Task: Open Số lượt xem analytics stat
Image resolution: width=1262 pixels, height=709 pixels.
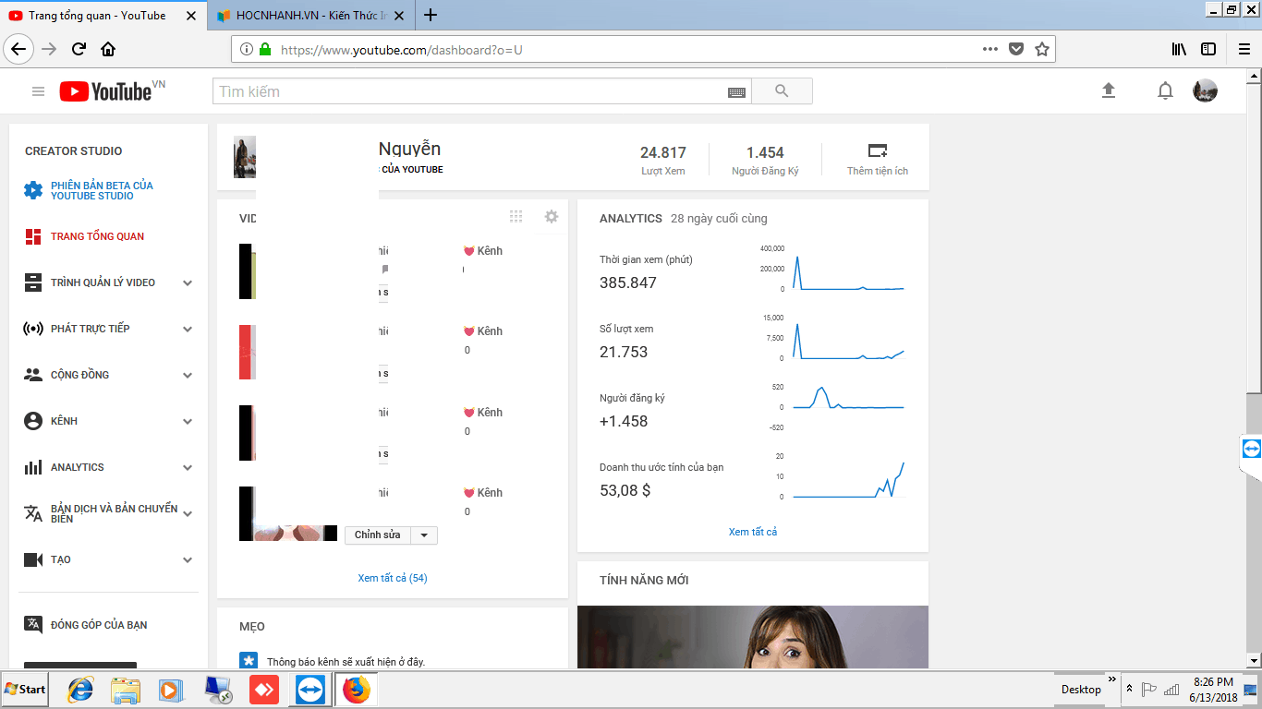Action: 626,329
